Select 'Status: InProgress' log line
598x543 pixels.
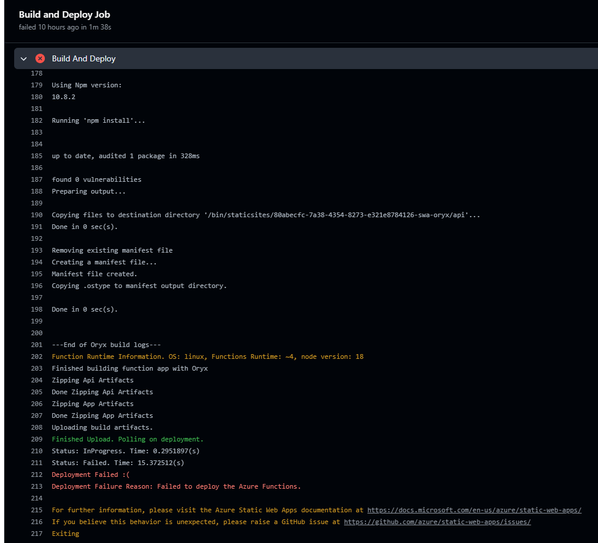126,451
